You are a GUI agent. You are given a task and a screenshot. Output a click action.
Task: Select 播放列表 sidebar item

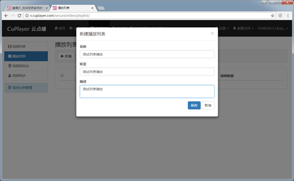26,56
